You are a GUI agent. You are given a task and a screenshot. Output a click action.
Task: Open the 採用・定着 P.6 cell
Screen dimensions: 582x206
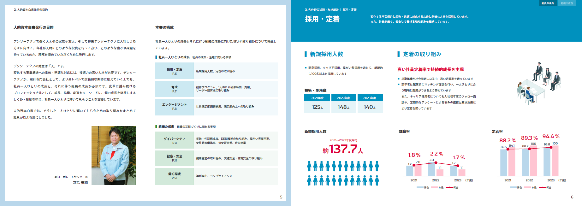pos(175,71)
